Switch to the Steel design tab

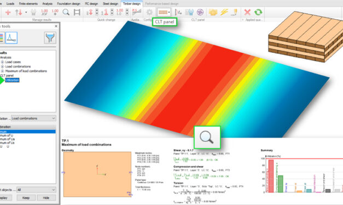pos(111,4)
